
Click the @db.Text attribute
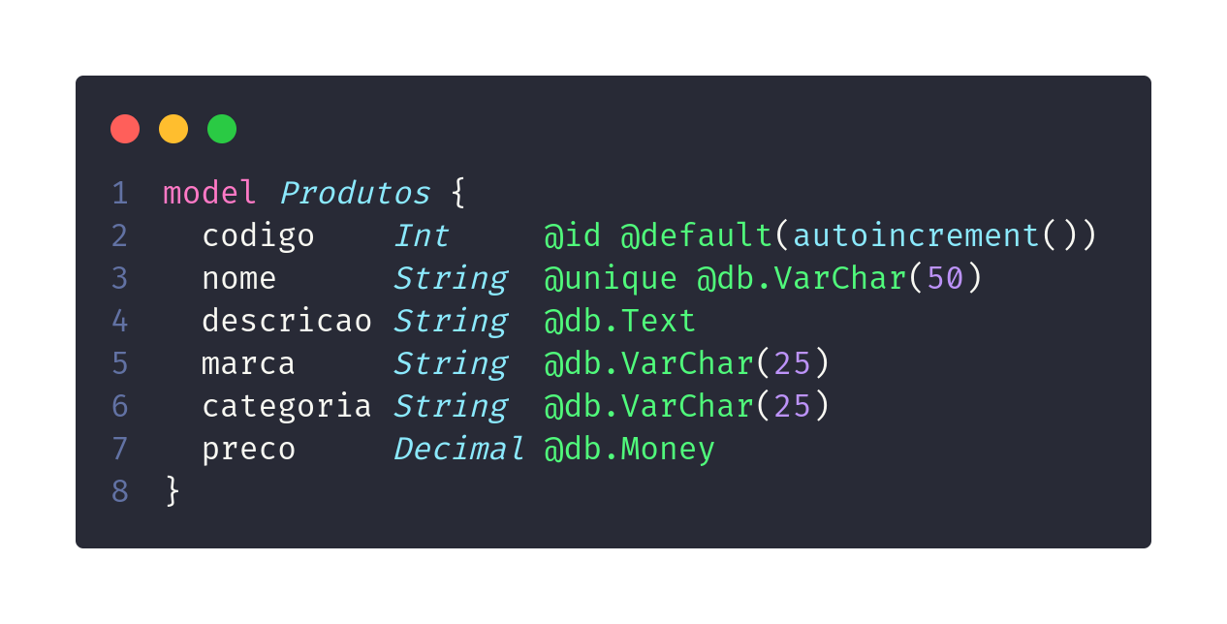tap(619, 321)
